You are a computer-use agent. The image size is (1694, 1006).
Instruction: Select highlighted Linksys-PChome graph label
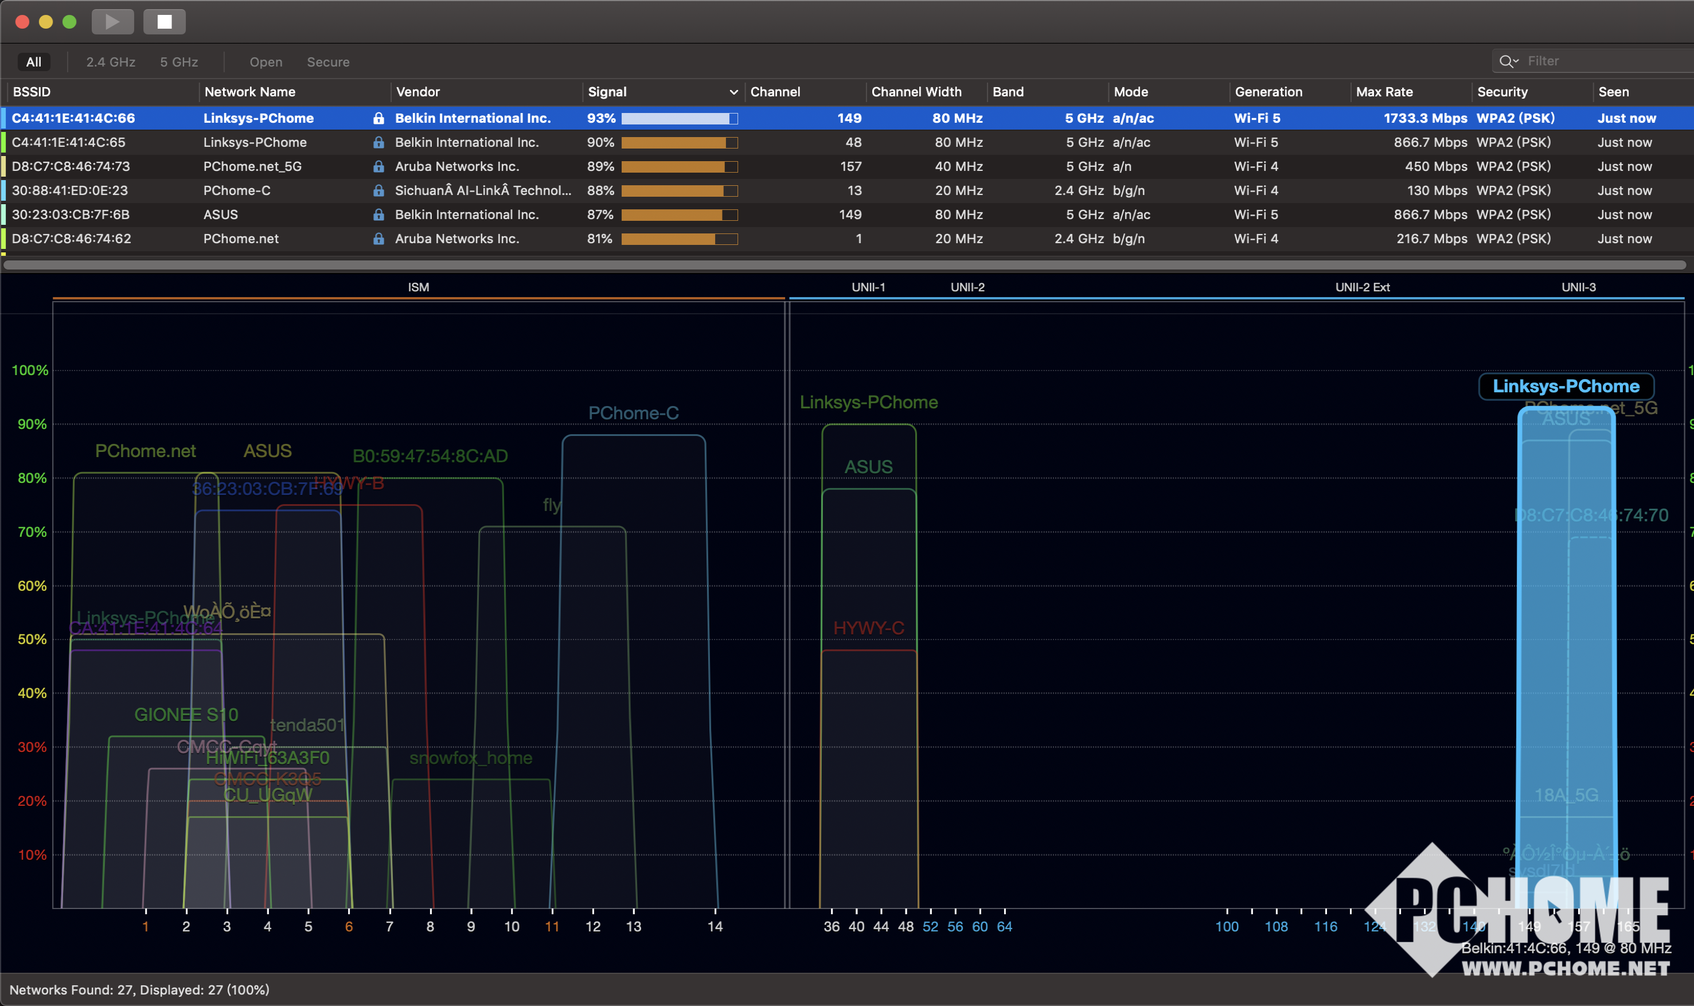(1567, 387)
